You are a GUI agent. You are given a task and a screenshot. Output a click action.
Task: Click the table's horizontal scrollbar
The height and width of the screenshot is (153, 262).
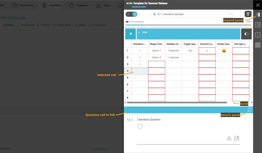pyautogui.click(x=177, y=103)
